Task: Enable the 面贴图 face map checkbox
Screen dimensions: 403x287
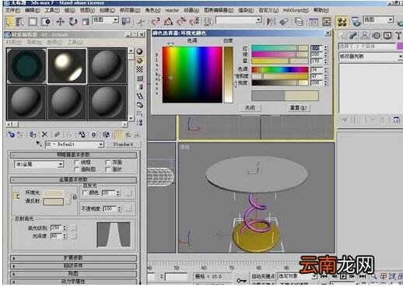Action: (x=76, y=170)
